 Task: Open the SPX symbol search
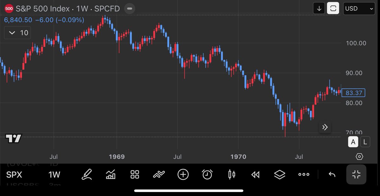click(x=14, y=174)
